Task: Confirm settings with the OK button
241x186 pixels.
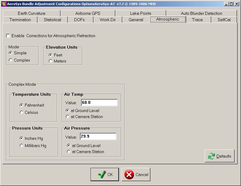Action: (x=105, y=175)
